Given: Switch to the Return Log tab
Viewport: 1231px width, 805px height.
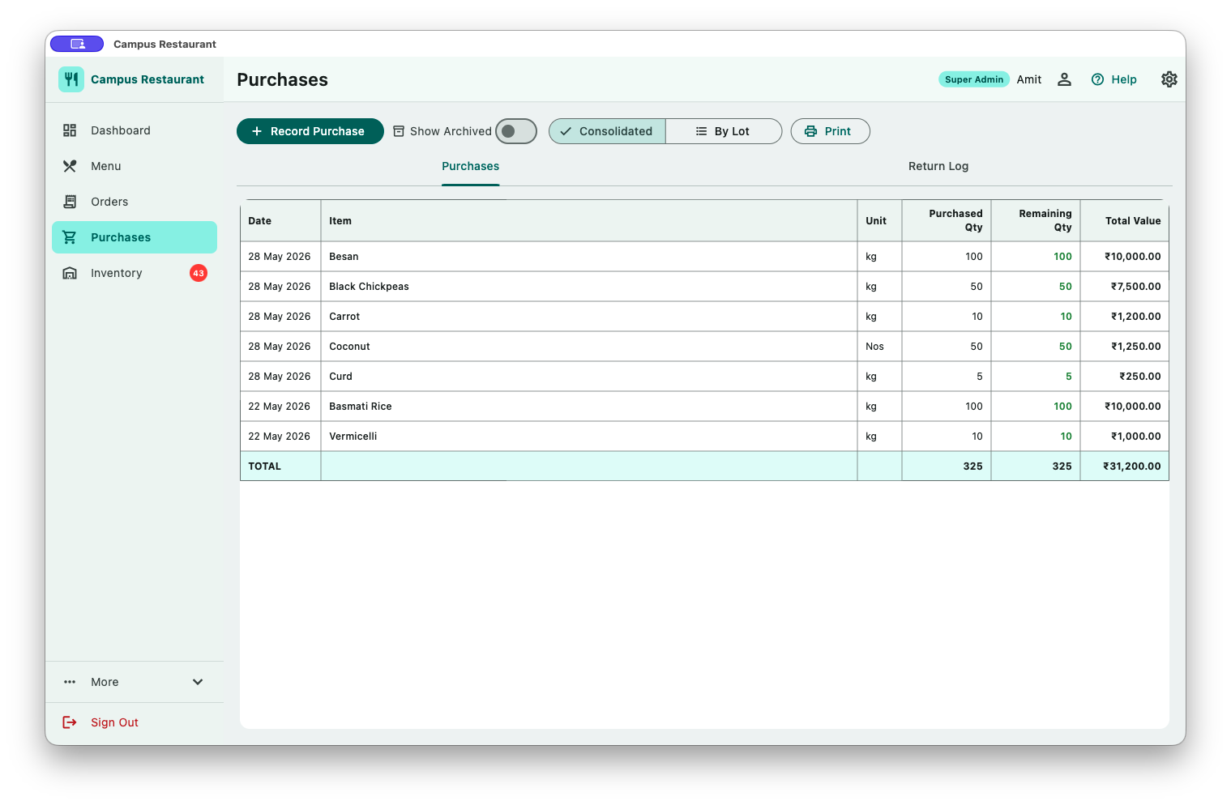Looking at the screenshot, I should pyautogui.click(x=938, y=166).
